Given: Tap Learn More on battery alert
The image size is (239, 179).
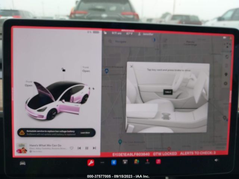Looking at the screenshot, I should [85, 133].
